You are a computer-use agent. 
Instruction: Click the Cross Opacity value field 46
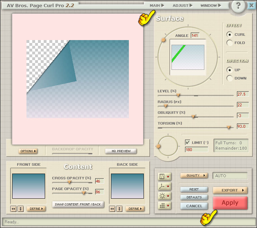tap(100, 181)
